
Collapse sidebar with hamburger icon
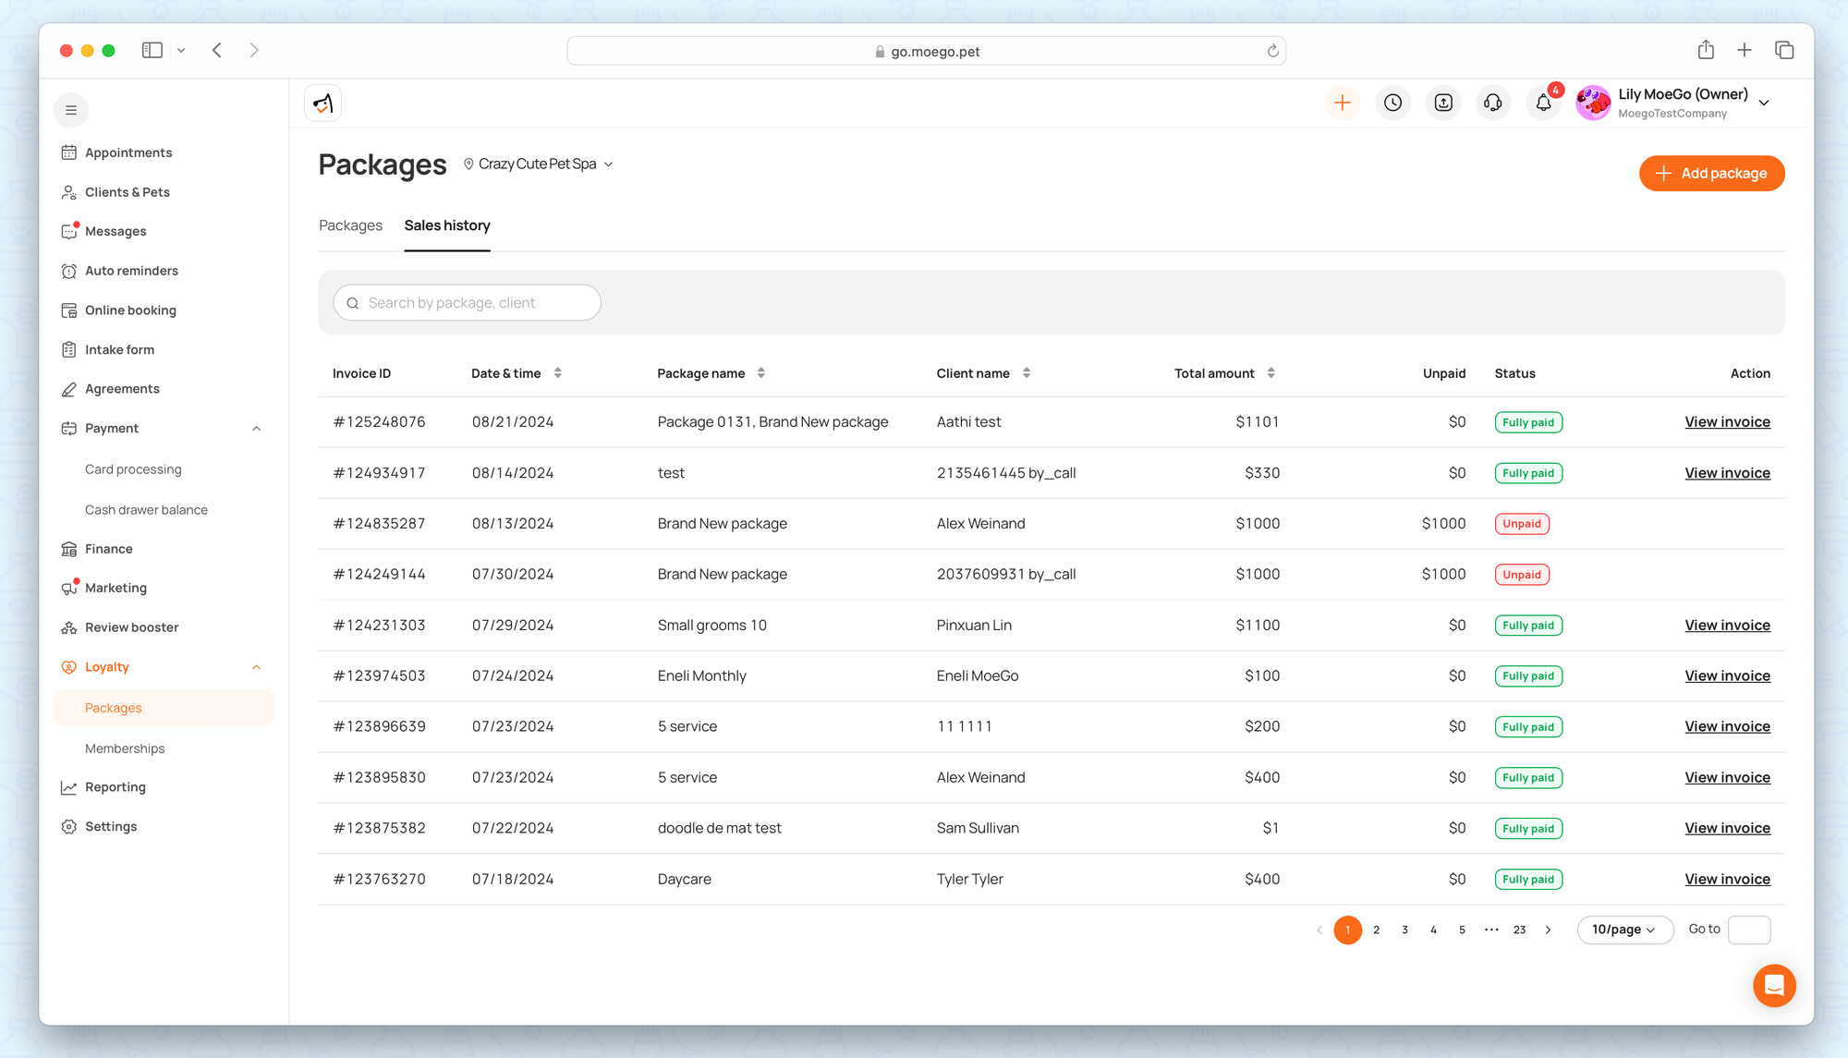71,110
